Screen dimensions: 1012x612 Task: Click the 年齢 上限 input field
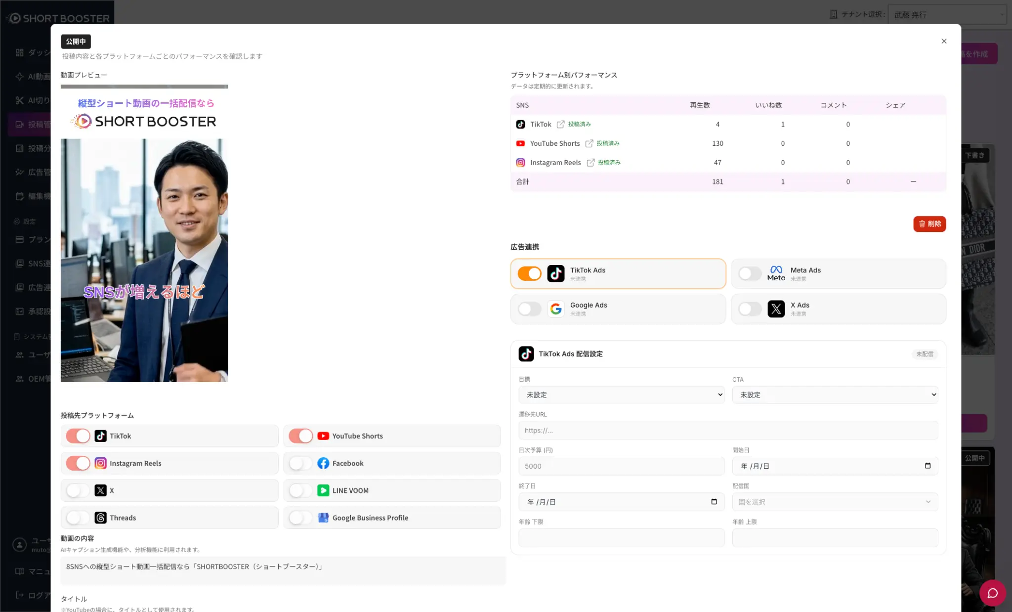coord(835,538)
